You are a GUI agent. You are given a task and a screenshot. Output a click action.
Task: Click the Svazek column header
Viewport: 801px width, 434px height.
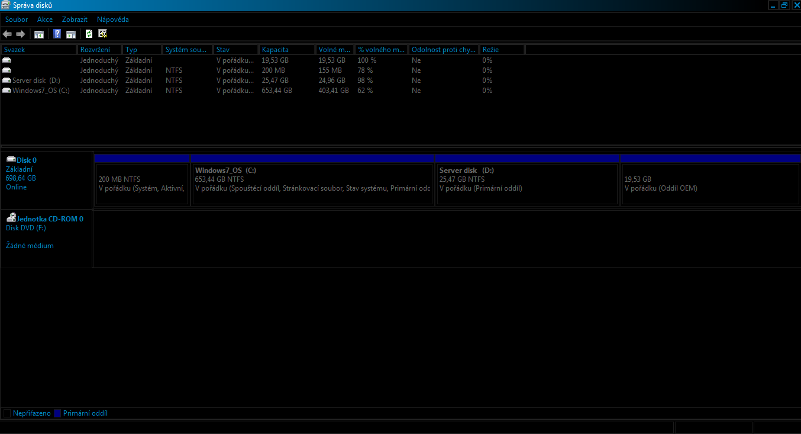[38, 50]
